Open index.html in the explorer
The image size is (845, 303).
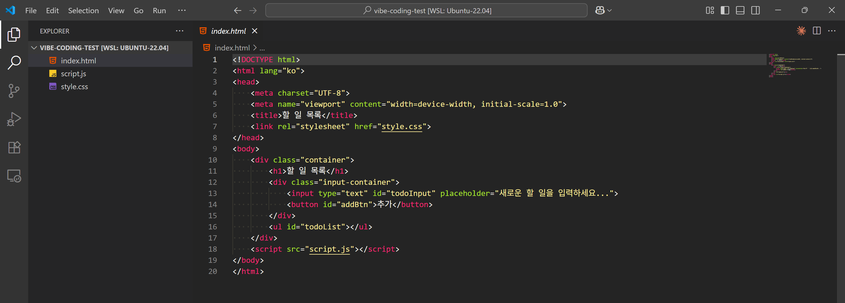tap(110, 61)
